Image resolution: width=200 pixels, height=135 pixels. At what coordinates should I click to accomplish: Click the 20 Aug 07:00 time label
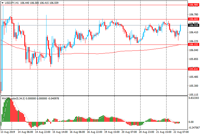coord(129,132)
